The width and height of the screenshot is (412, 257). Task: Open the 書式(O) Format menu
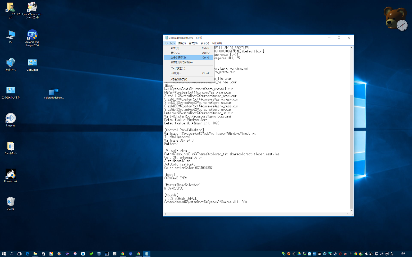pos(193,43)
